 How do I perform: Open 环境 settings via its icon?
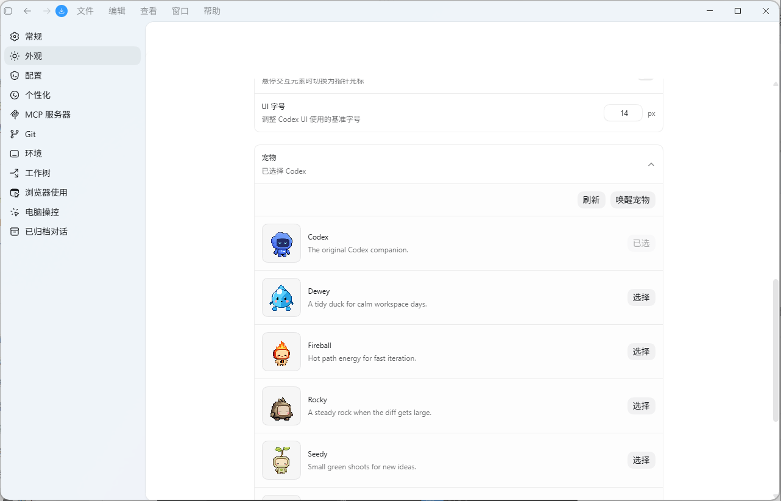point(15,154)
